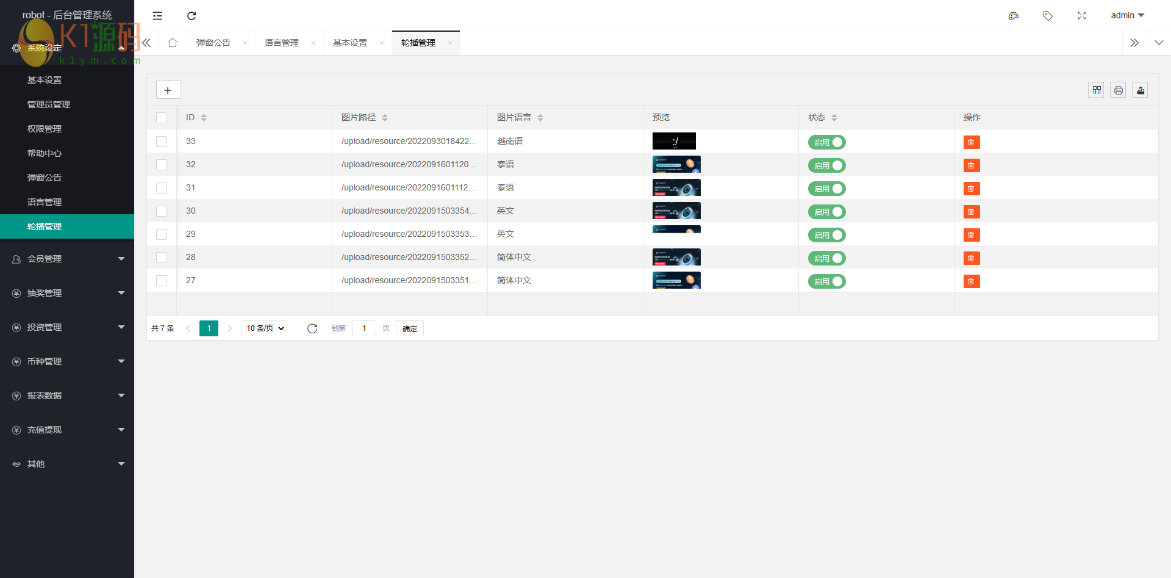Open 帮助中心 in the sidebar
Screen dimensions: 1171x578
(x=45, y=153)
